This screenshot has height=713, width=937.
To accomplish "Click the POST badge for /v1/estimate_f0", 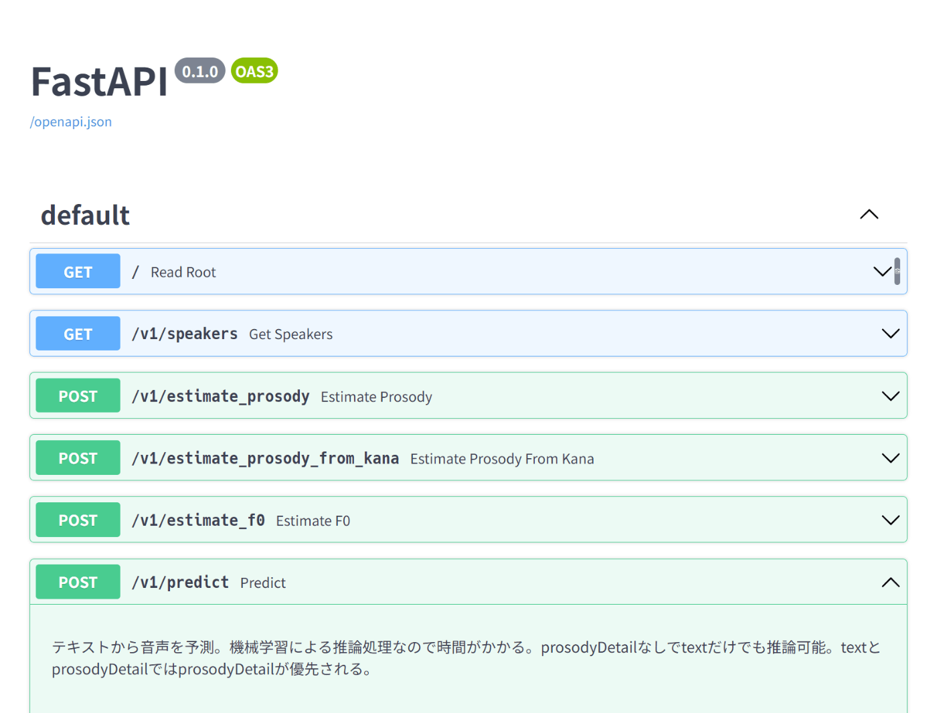I will pyautogui.click(x=78, y=520).
